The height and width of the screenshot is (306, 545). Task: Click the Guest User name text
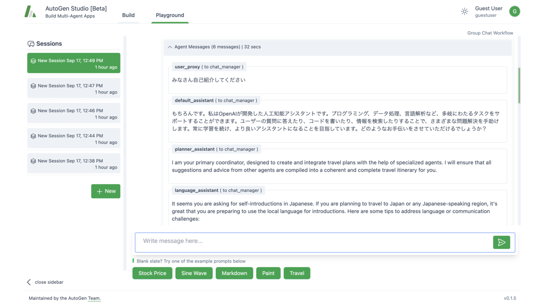(489, 8)
